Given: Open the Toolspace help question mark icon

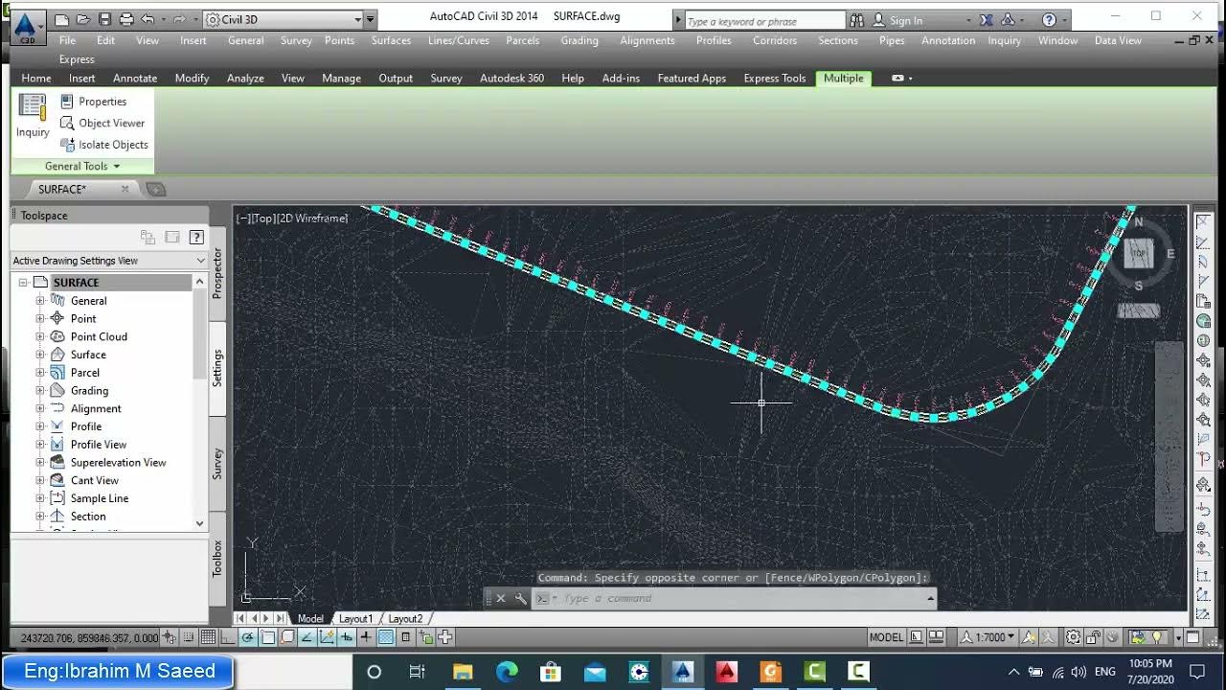Looking at the screenshot, I should [x=196, y=237].
